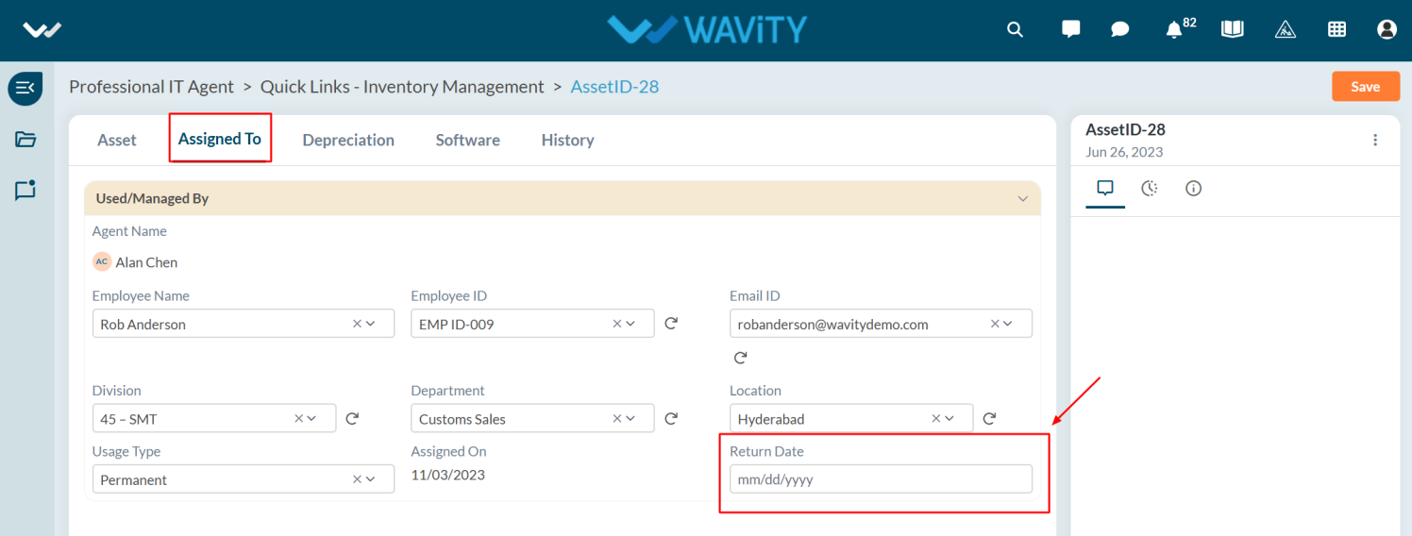The image size is (1412, 536).
Task: Select info icon in right panel
Action: (x=1193, y=188)
